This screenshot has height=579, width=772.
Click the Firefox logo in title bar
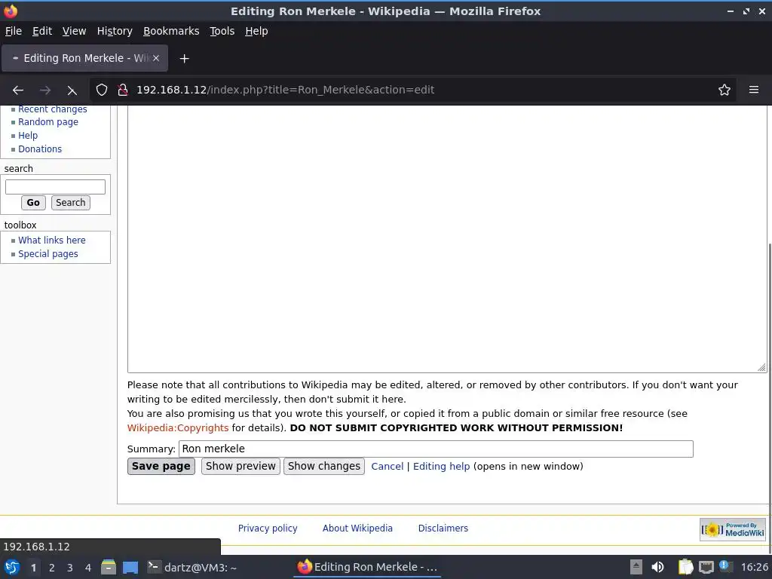coord(11,11)
